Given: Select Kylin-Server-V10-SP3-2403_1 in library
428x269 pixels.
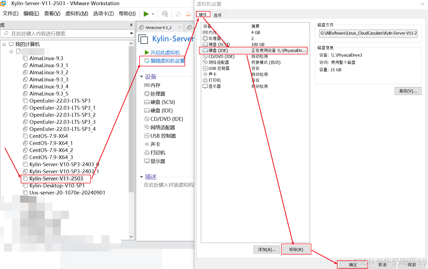Looking at the screenshot, I should coord(64,171).
